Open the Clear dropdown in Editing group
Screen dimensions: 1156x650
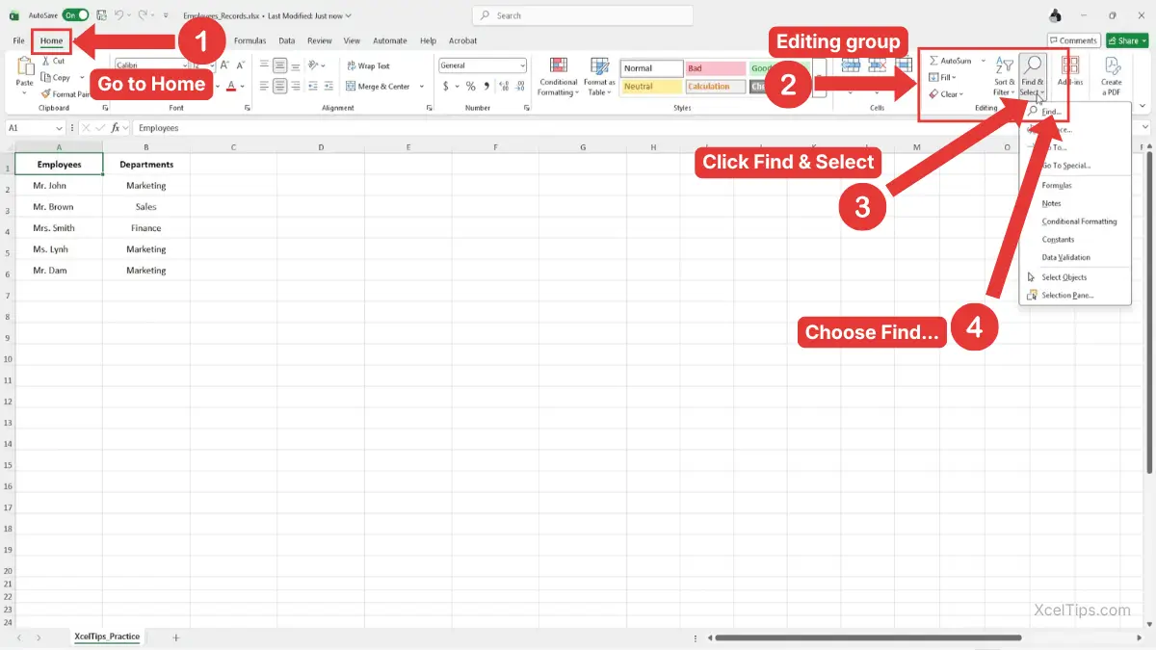pyautogui.click(x=945, y=93)
